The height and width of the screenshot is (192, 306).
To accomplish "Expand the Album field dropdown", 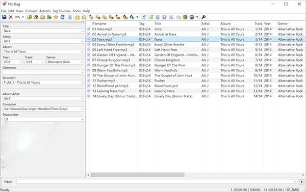I will point(82,51).
